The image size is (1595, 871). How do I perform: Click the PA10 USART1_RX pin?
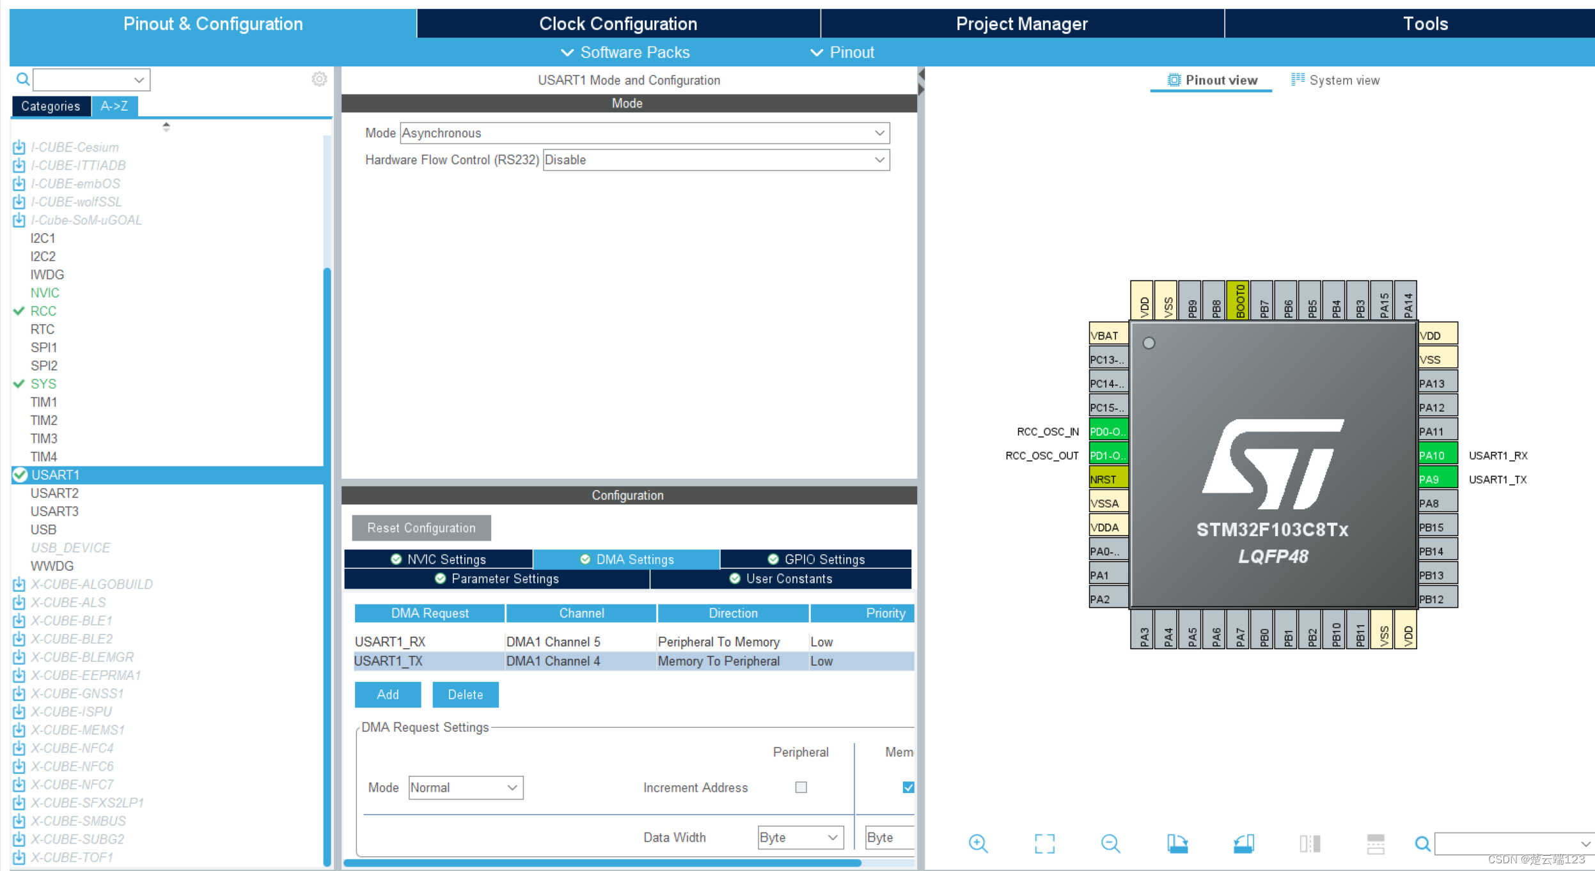(x=1438, y=455)
